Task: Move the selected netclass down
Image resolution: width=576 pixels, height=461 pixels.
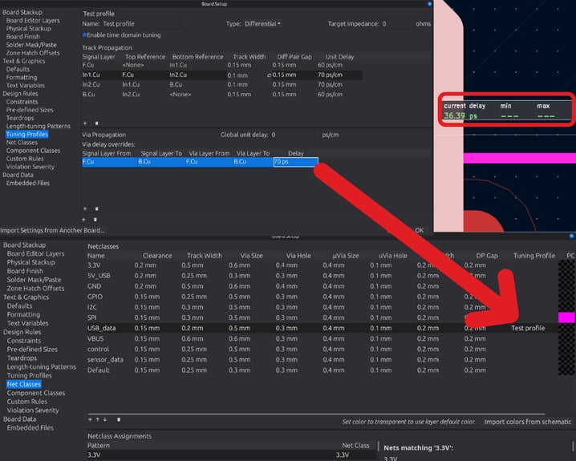Action: click(x=105, y=419)
